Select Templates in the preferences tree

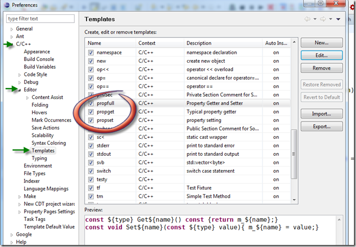click(43, 151)
